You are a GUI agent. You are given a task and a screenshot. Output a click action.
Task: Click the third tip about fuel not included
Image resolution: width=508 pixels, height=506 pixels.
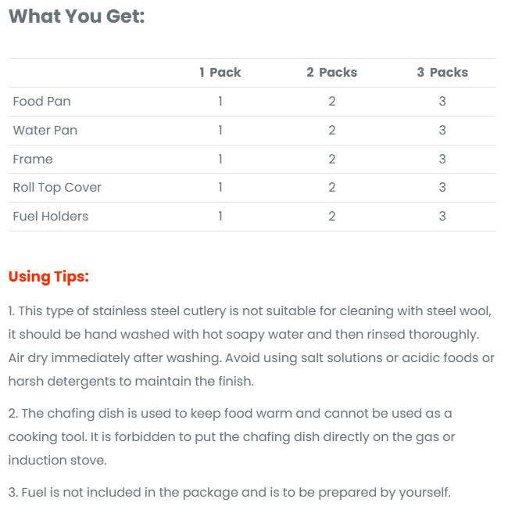[229, 492]
